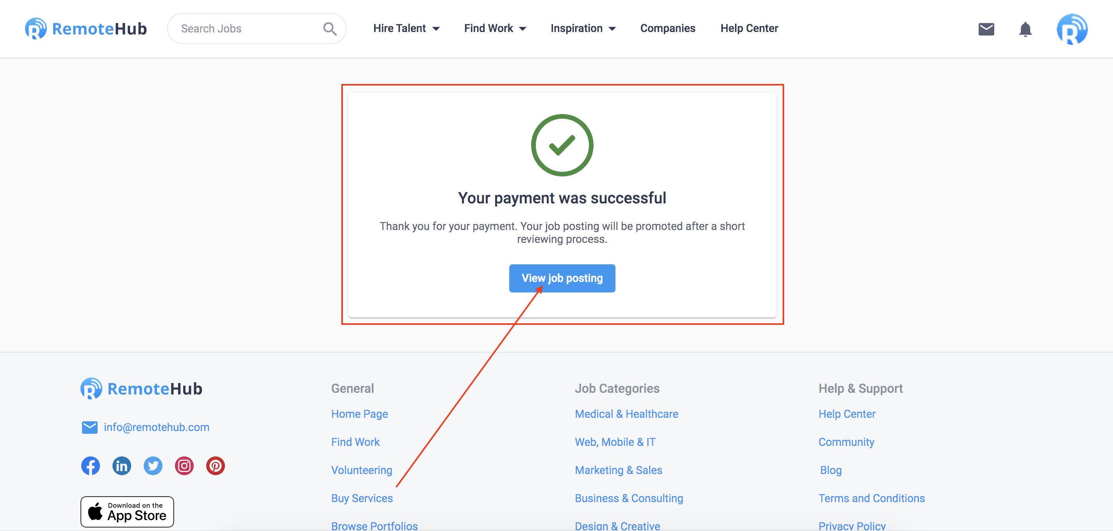The height and width of the screenshot is (531, 1113).
Task: Open Help Center in top navigation
Action: (x=749, y=29)
